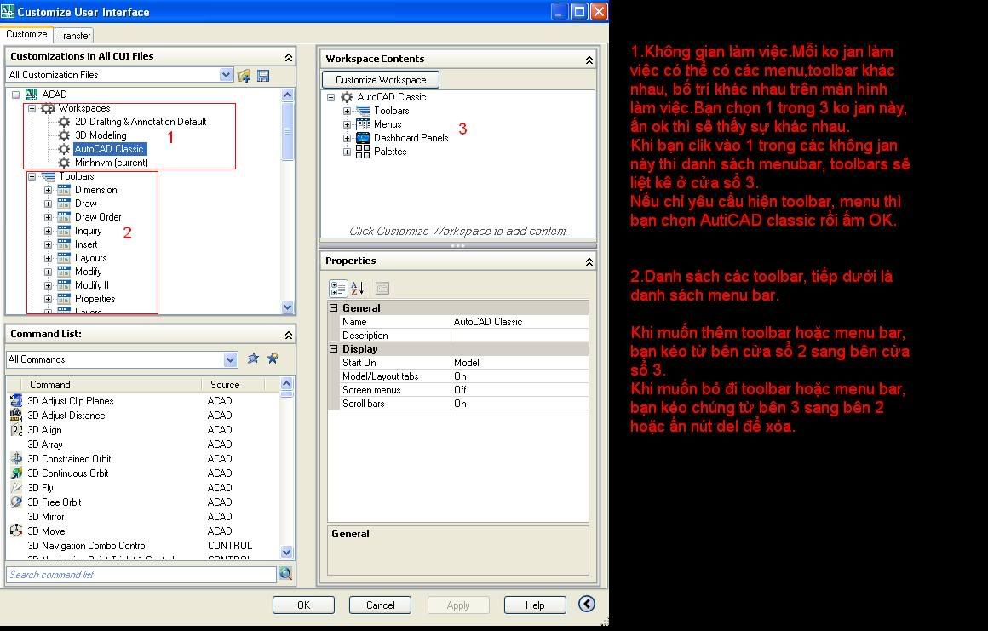Image resolution: width=988 pixels, height=631 pixels.
Task: Click the Help button
Action: pos(535,605)
